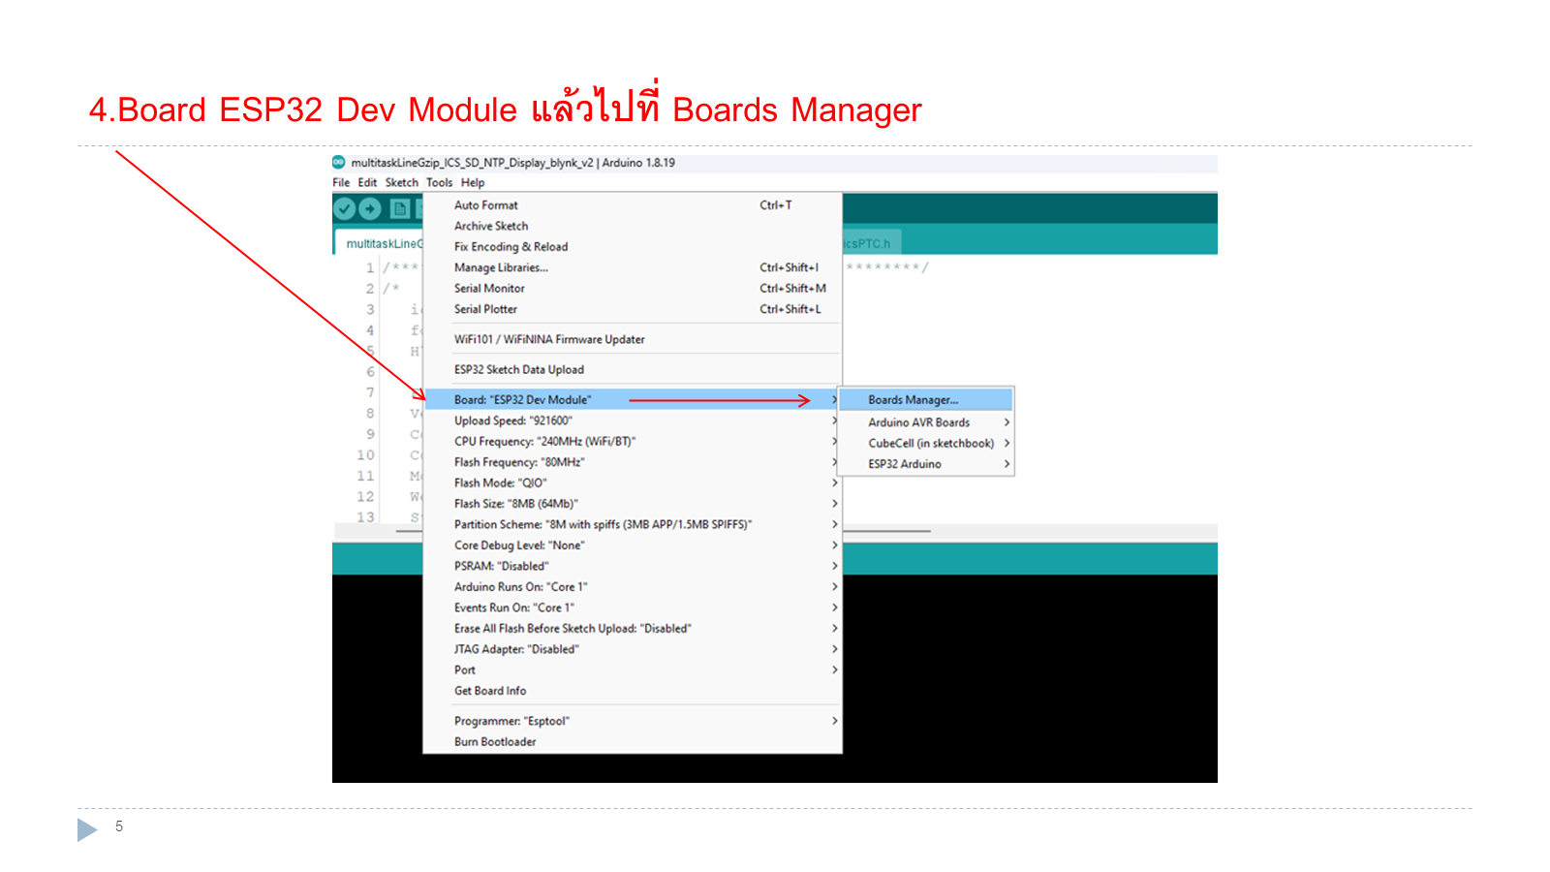Image resolution: width=1550 pixels, height=872 pixels.
Task: Open the Edit menu
Action: point(367,182)
